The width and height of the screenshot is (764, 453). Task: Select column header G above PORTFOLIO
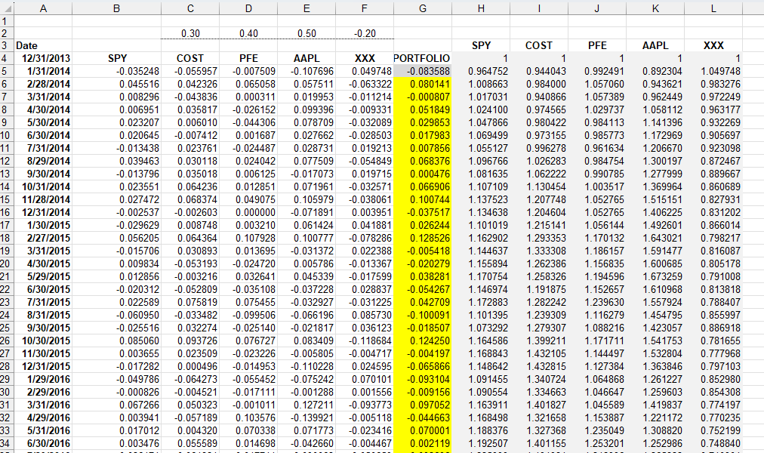(423, 8)
